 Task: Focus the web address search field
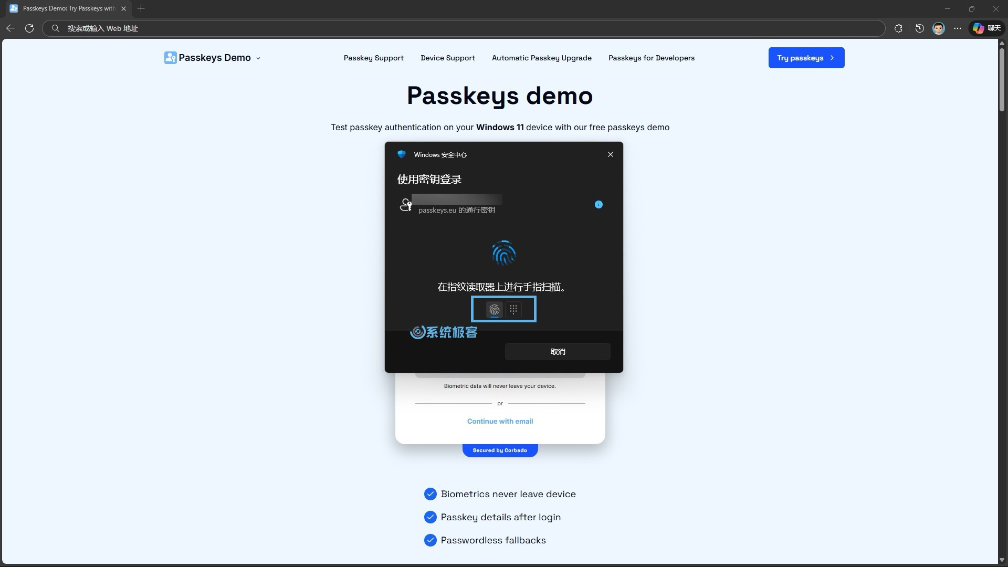point(462,28)
